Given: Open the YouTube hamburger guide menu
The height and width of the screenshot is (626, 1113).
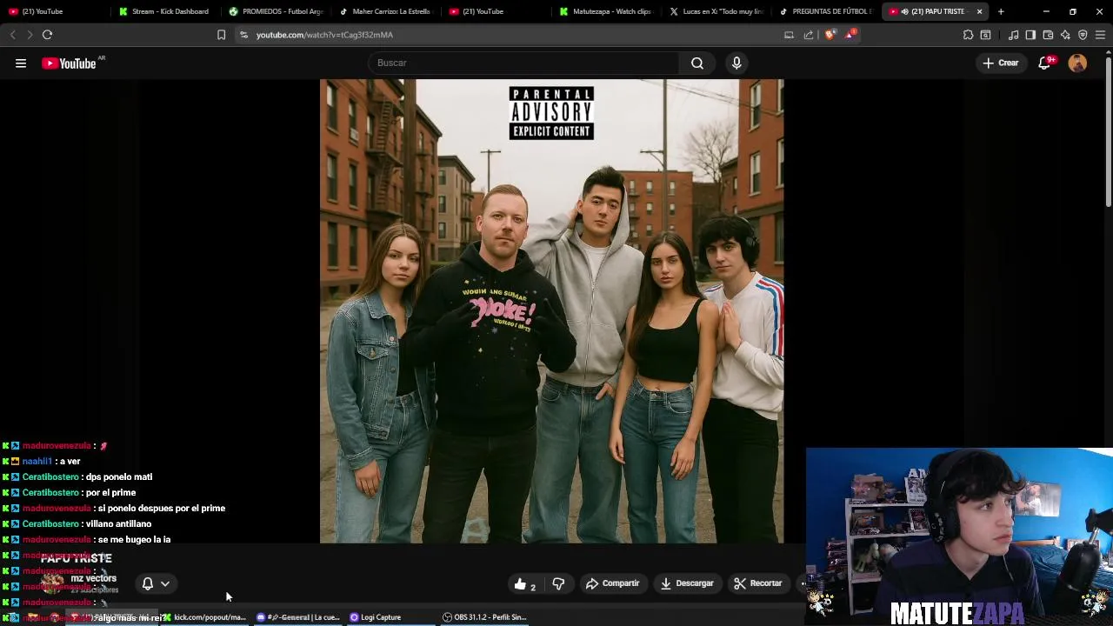Looking at the screenshot, I should point(21,63).
